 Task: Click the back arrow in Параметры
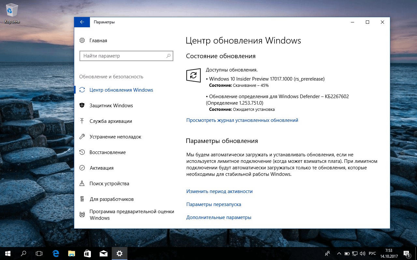[82, 22]
